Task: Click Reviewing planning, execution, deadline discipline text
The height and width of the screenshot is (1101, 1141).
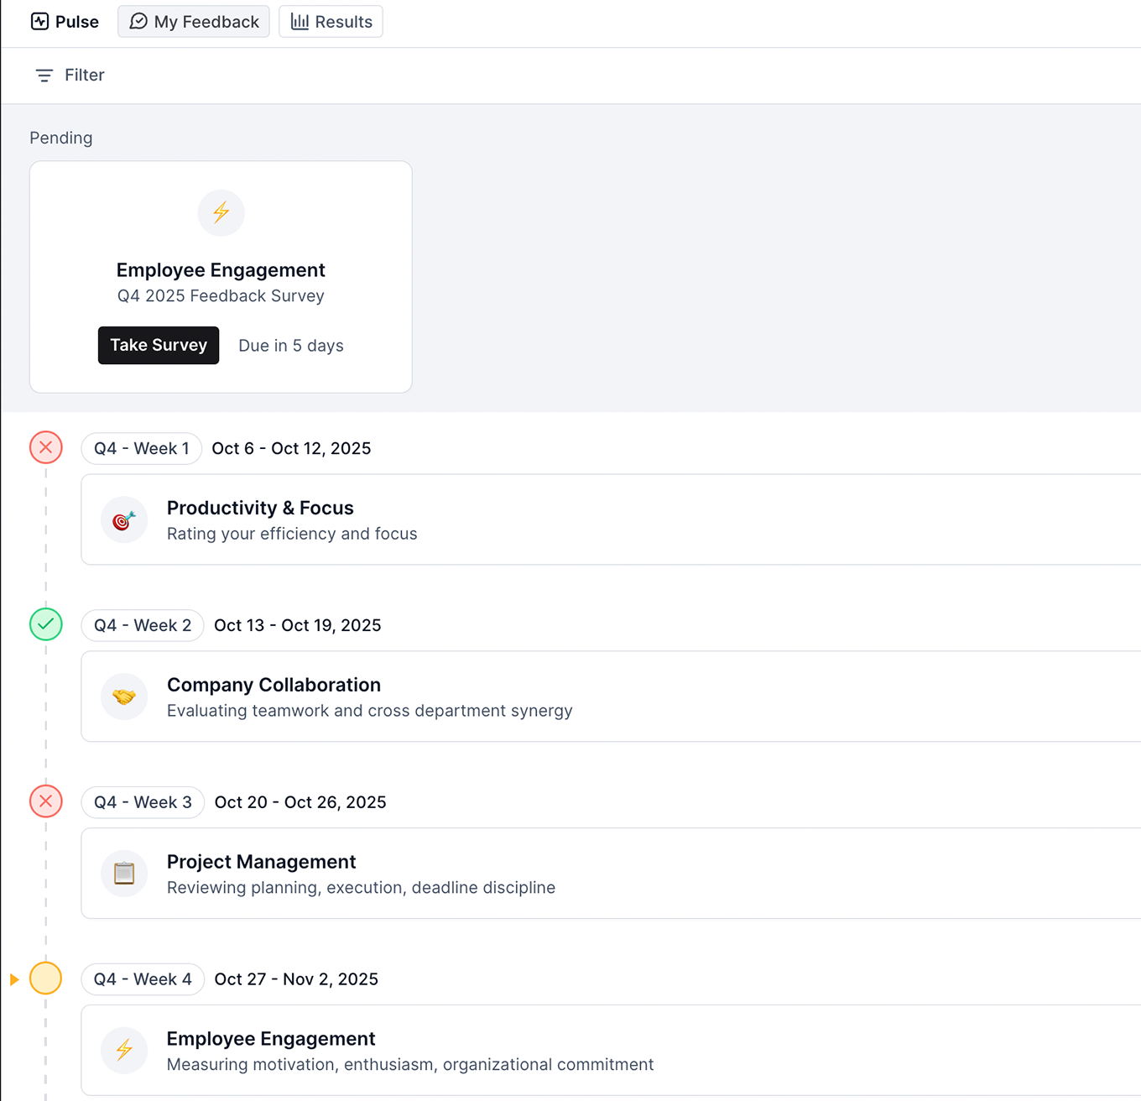Action: (361, 888)
